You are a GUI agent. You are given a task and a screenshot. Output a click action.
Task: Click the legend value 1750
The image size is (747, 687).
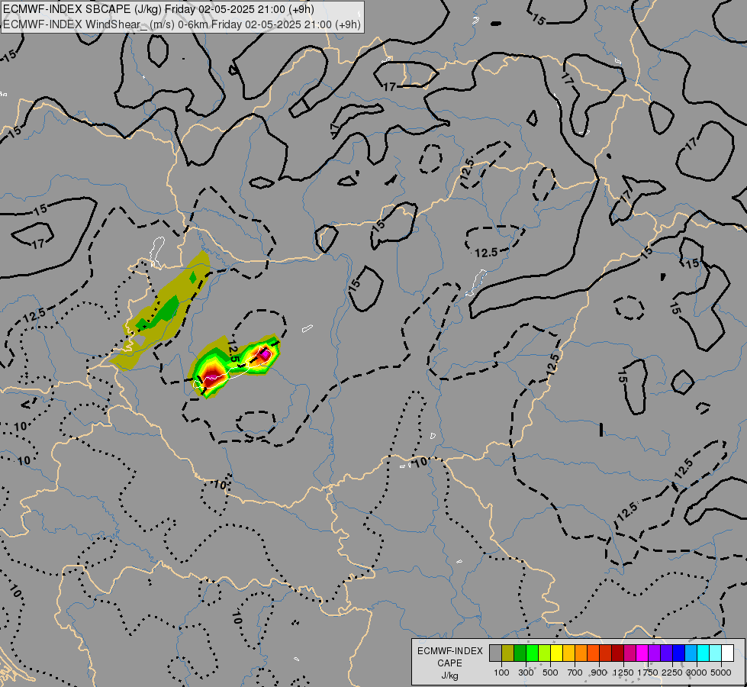(648, 672)
